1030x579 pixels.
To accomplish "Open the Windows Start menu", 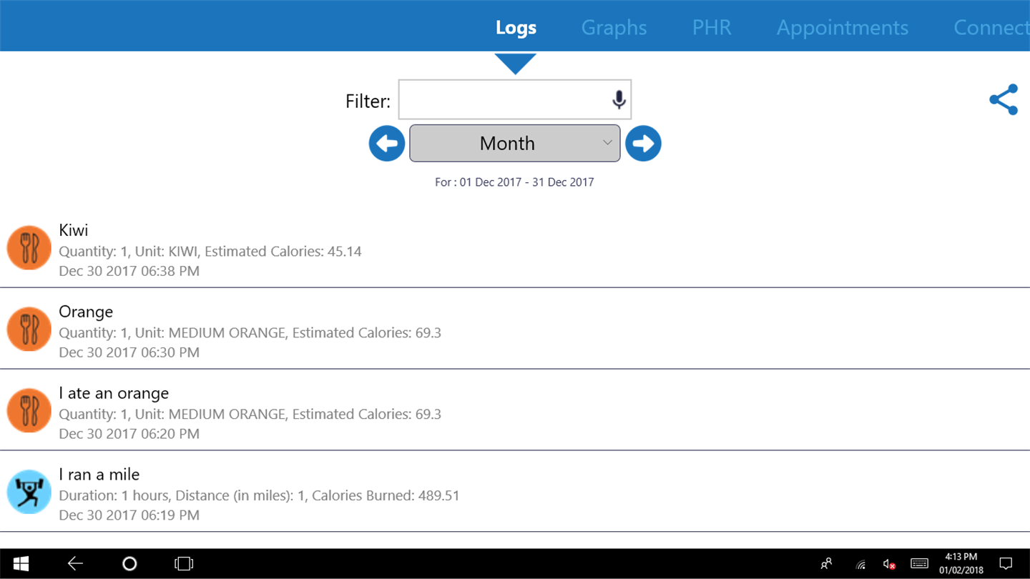I will pyautogui.click(x=21, y=564).
